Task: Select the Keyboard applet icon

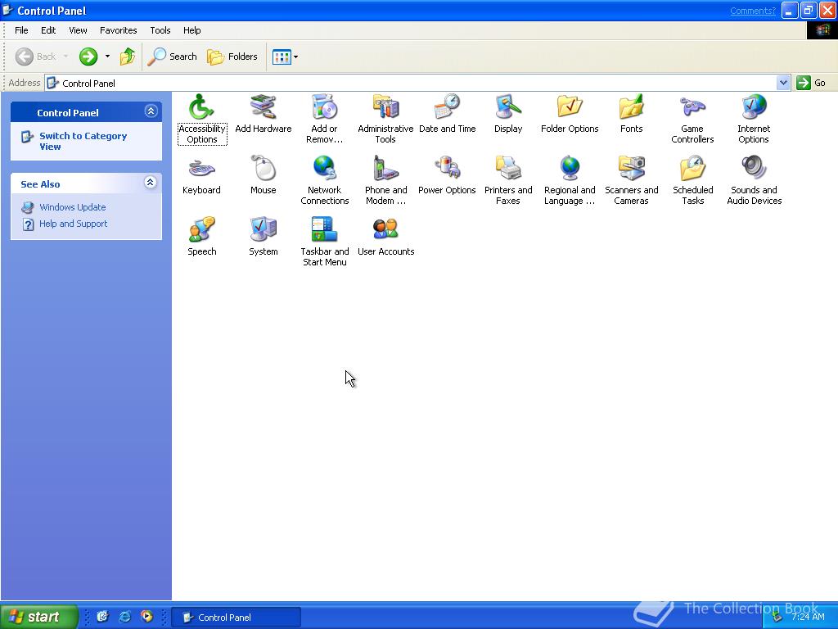Action: (201, 169)
